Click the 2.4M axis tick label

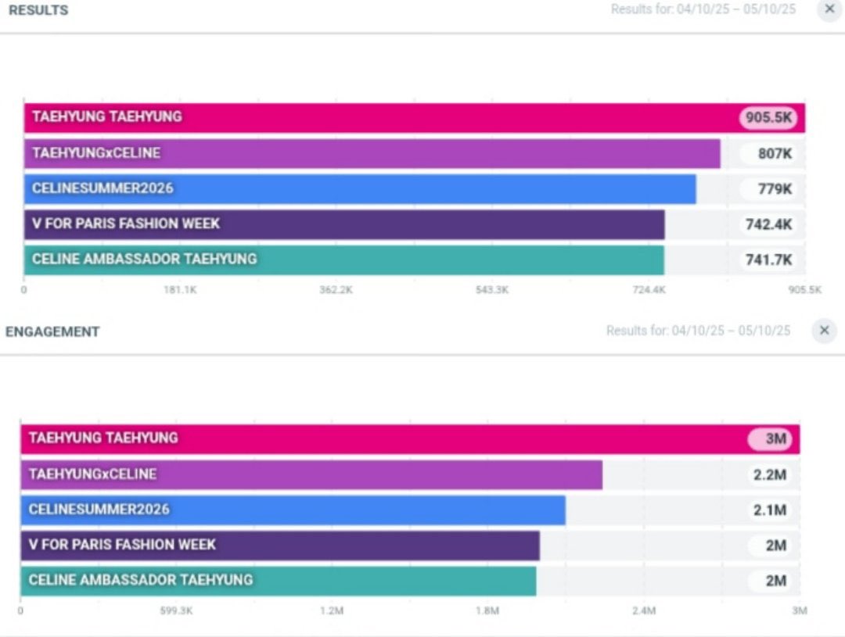point(644,610)
